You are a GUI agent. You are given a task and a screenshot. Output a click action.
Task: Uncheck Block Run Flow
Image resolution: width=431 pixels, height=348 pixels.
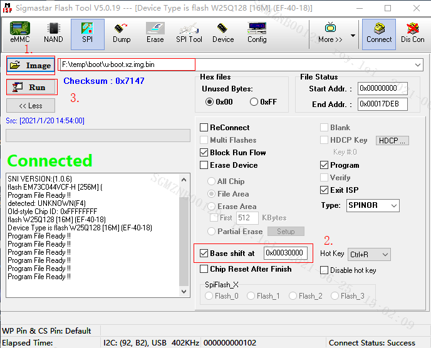(x=204, y=153)
